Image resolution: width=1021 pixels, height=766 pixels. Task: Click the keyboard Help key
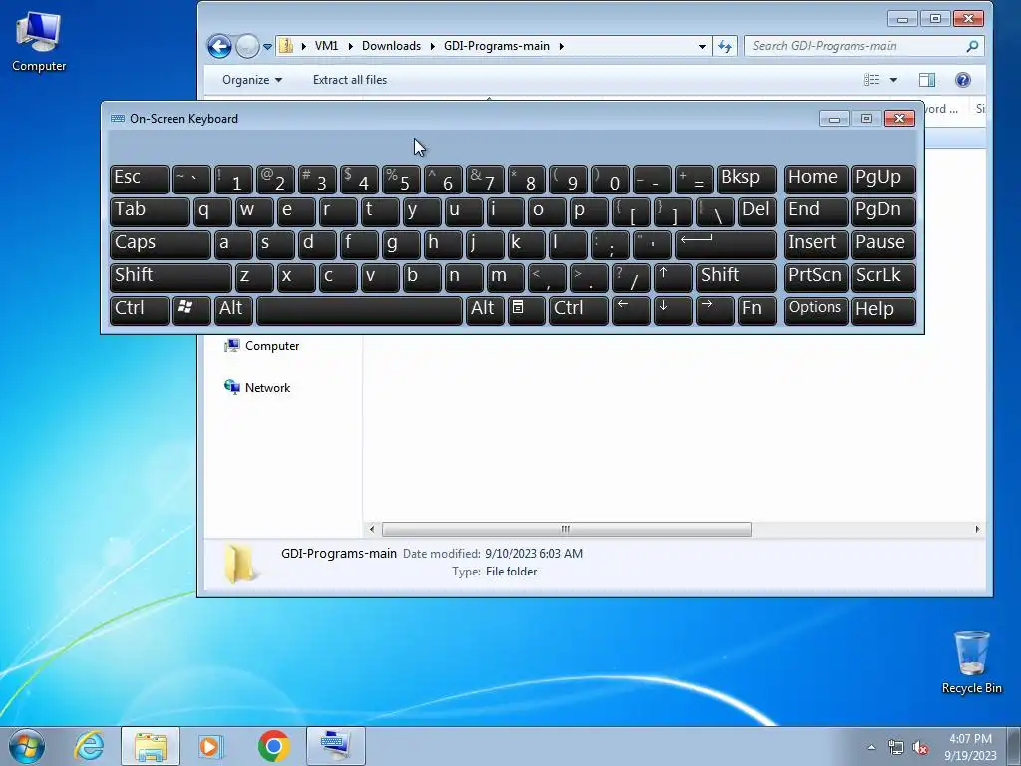coord(883,310)
